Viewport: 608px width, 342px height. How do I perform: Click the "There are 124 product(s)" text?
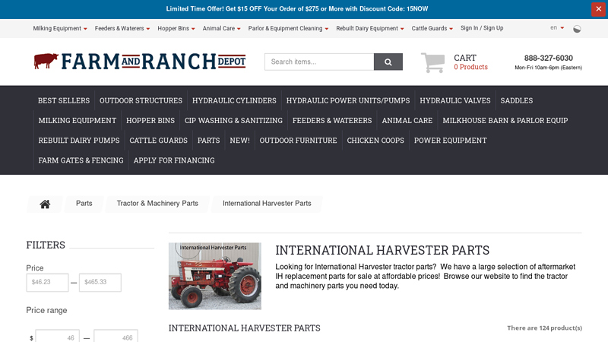coord(544,328)
